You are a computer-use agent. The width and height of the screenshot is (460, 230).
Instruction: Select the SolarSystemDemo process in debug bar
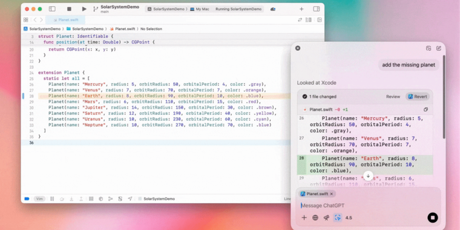coord(157,199)
